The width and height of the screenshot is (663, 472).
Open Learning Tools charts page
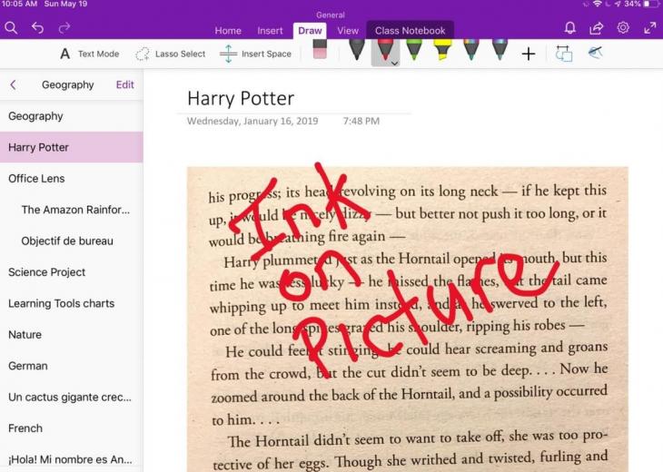coord(72,303)
